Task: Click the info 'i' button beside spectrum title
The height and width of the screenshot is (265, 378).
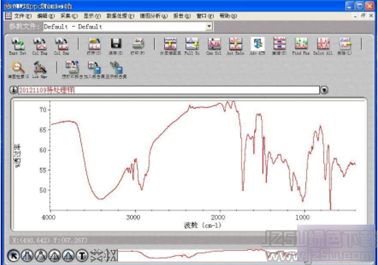Action: click(13, 90)
